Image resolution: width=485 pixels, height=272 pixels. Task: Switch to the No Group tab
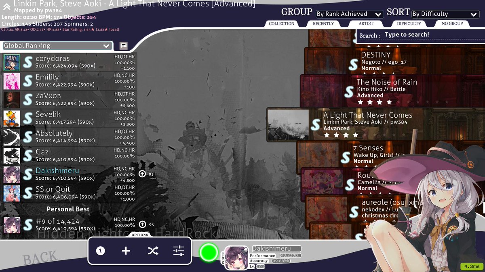pos(452,23)
